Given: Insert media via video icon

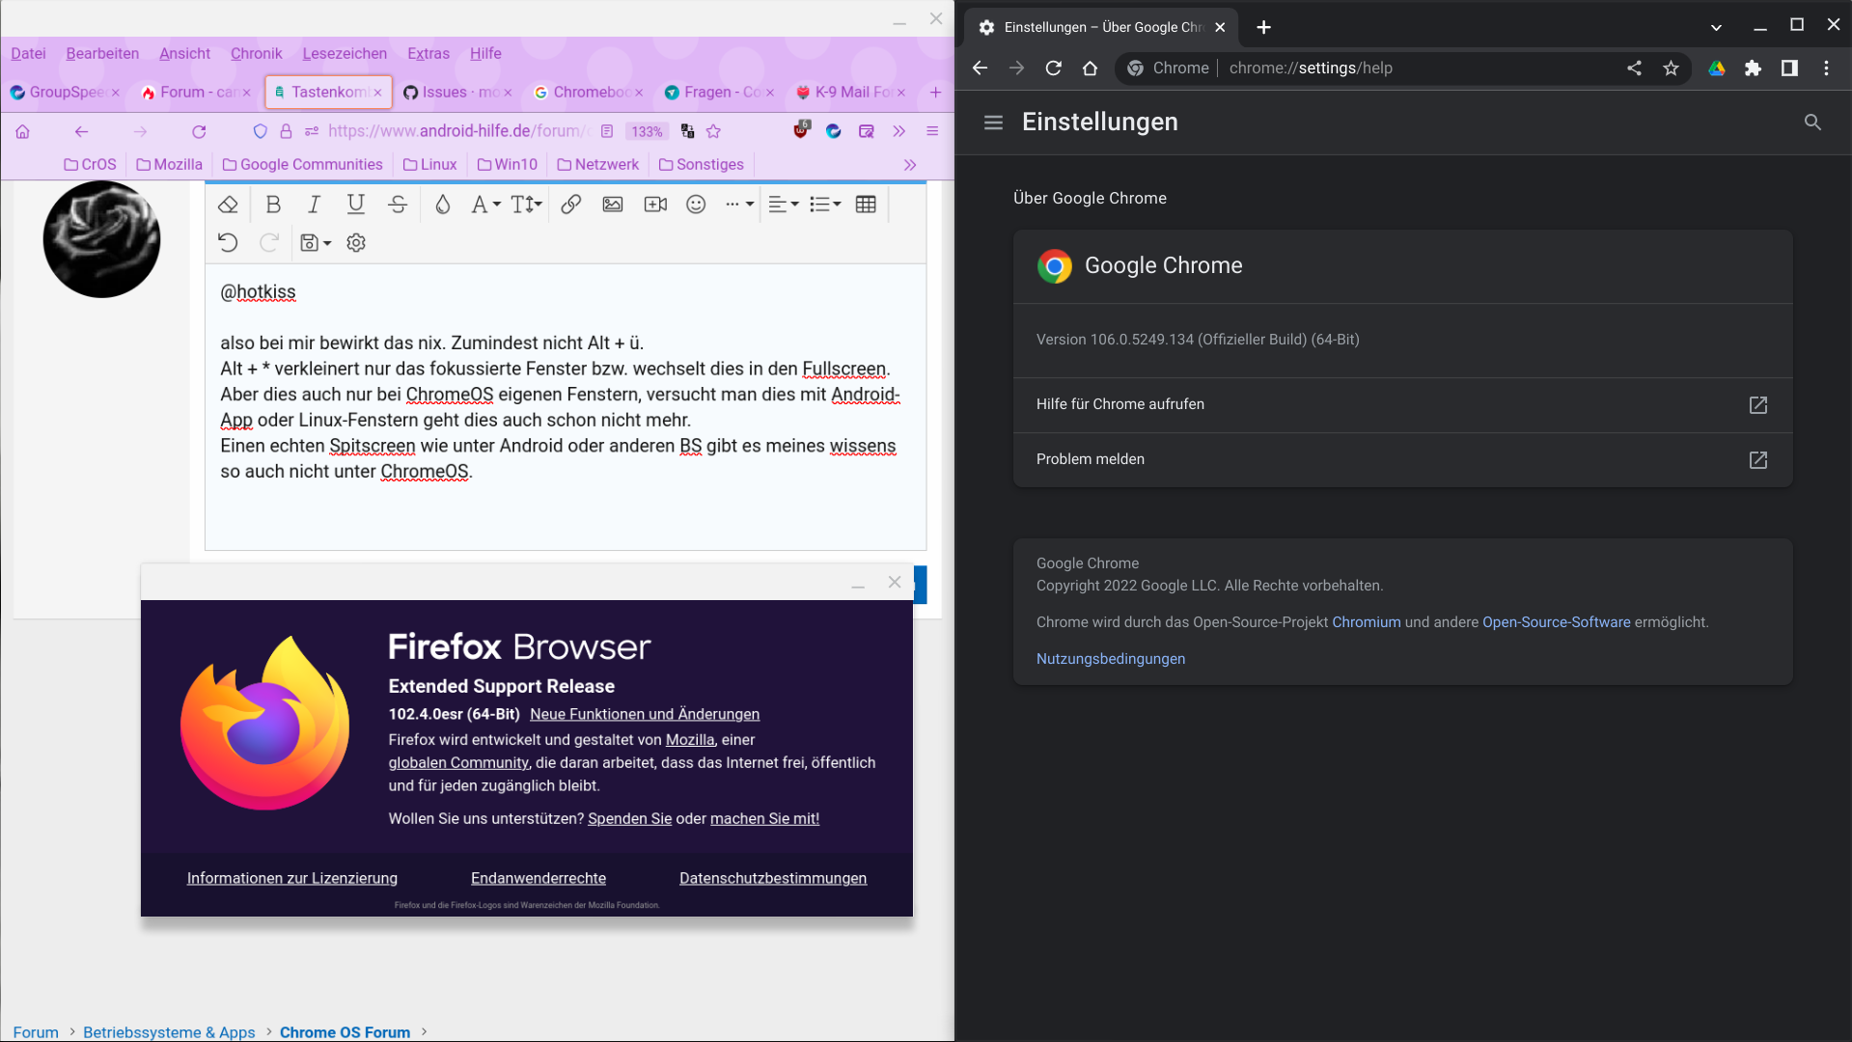Looking at the screenshot, I should [x=655, y=205].
